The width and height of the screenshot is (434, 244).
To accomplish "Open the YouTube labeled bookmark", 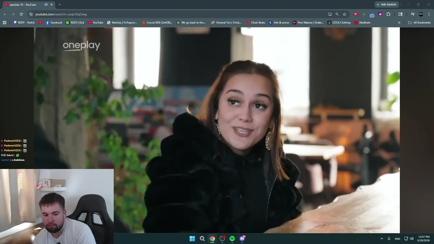I will 96,23.
